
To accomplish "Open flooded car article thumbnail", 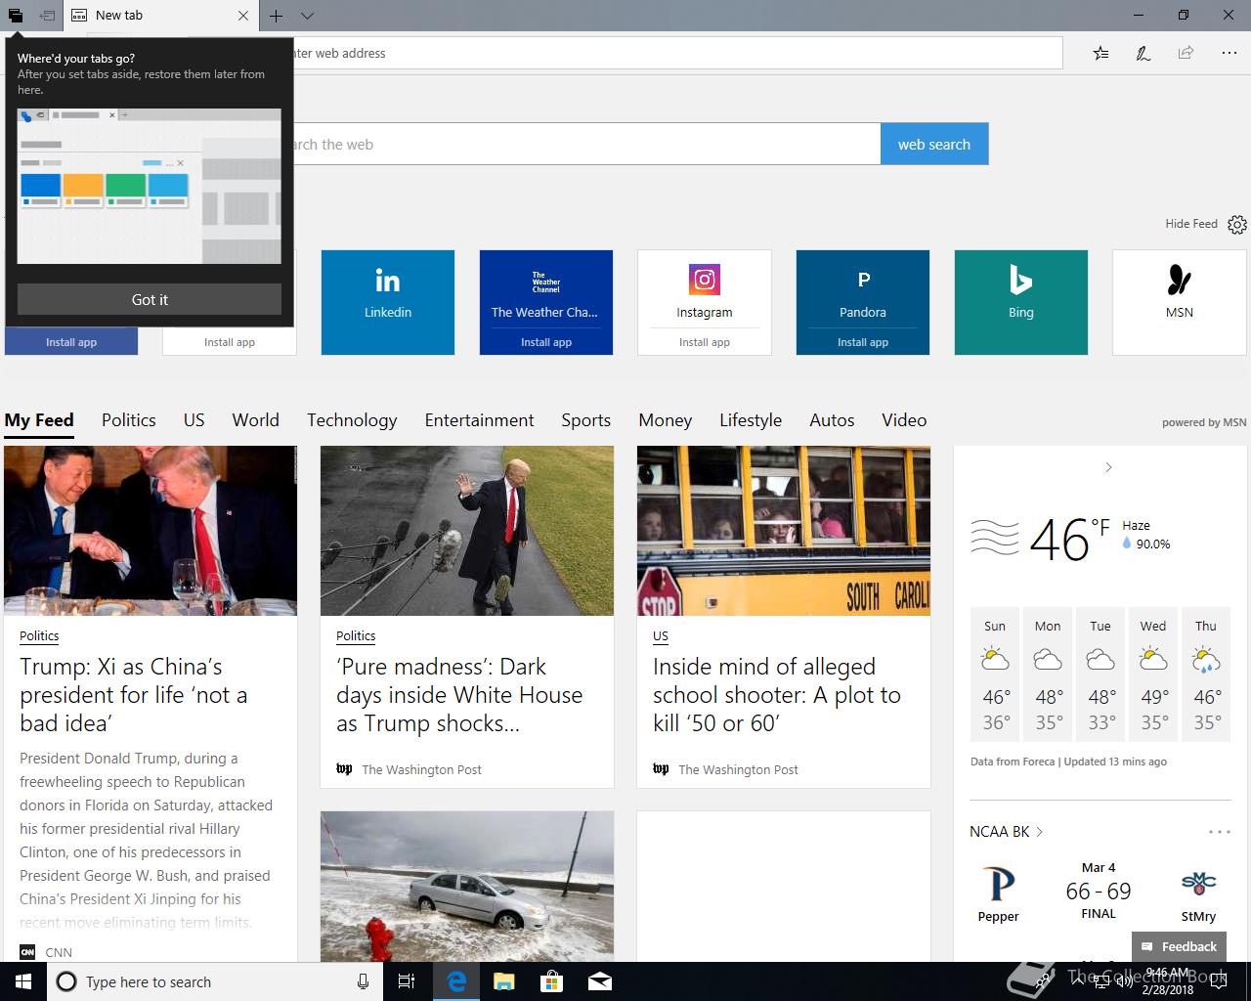I will pos(467,886).
